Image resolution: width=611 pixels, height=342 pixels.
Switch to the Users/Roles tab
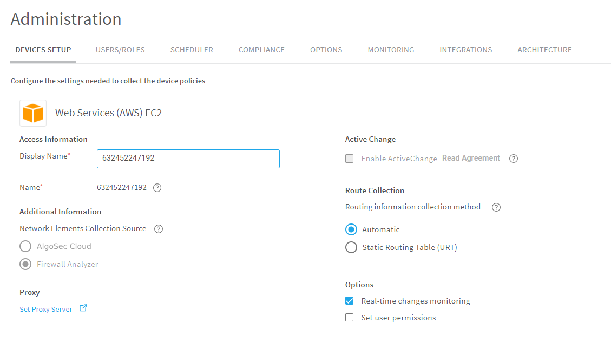(x=120, y=50)
